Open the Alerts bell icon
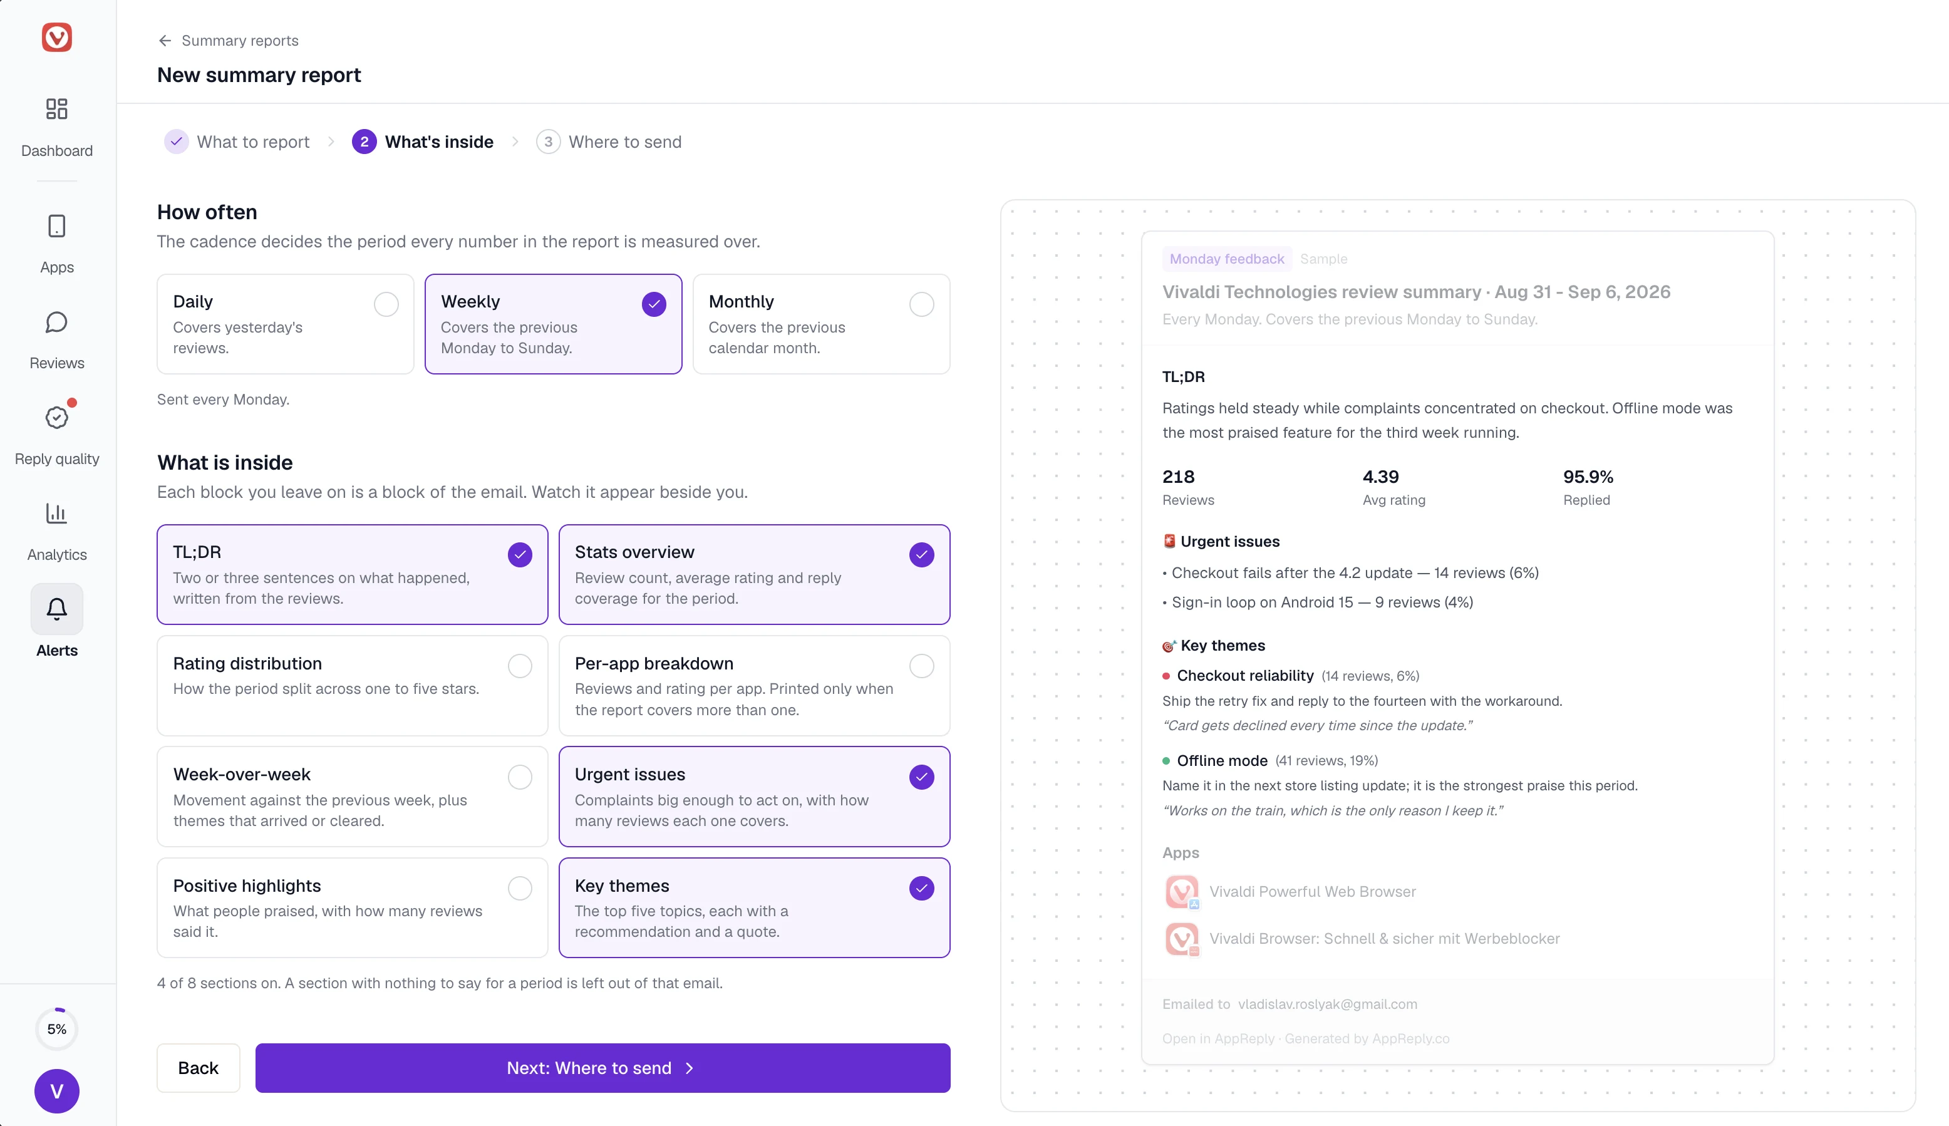This screenshot has width=1949, height=1126. pos(56,609)
